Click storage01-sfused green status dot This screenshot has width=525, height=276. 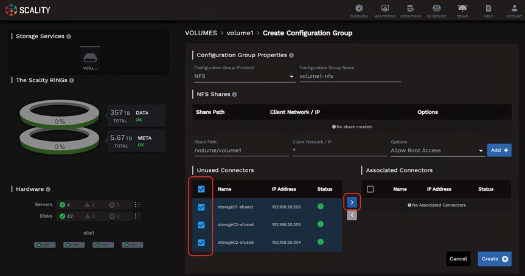(x=321, y=207)
